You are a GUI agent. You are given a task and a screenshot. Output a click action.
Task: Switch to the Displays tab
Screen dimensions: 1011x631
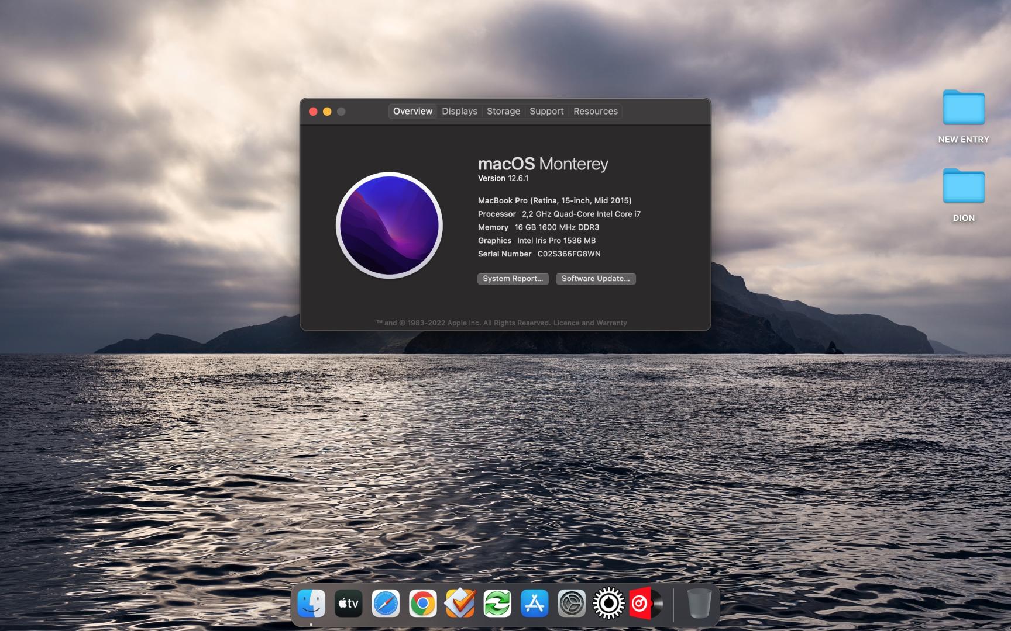pyautogui.click(x=459, y=111)
